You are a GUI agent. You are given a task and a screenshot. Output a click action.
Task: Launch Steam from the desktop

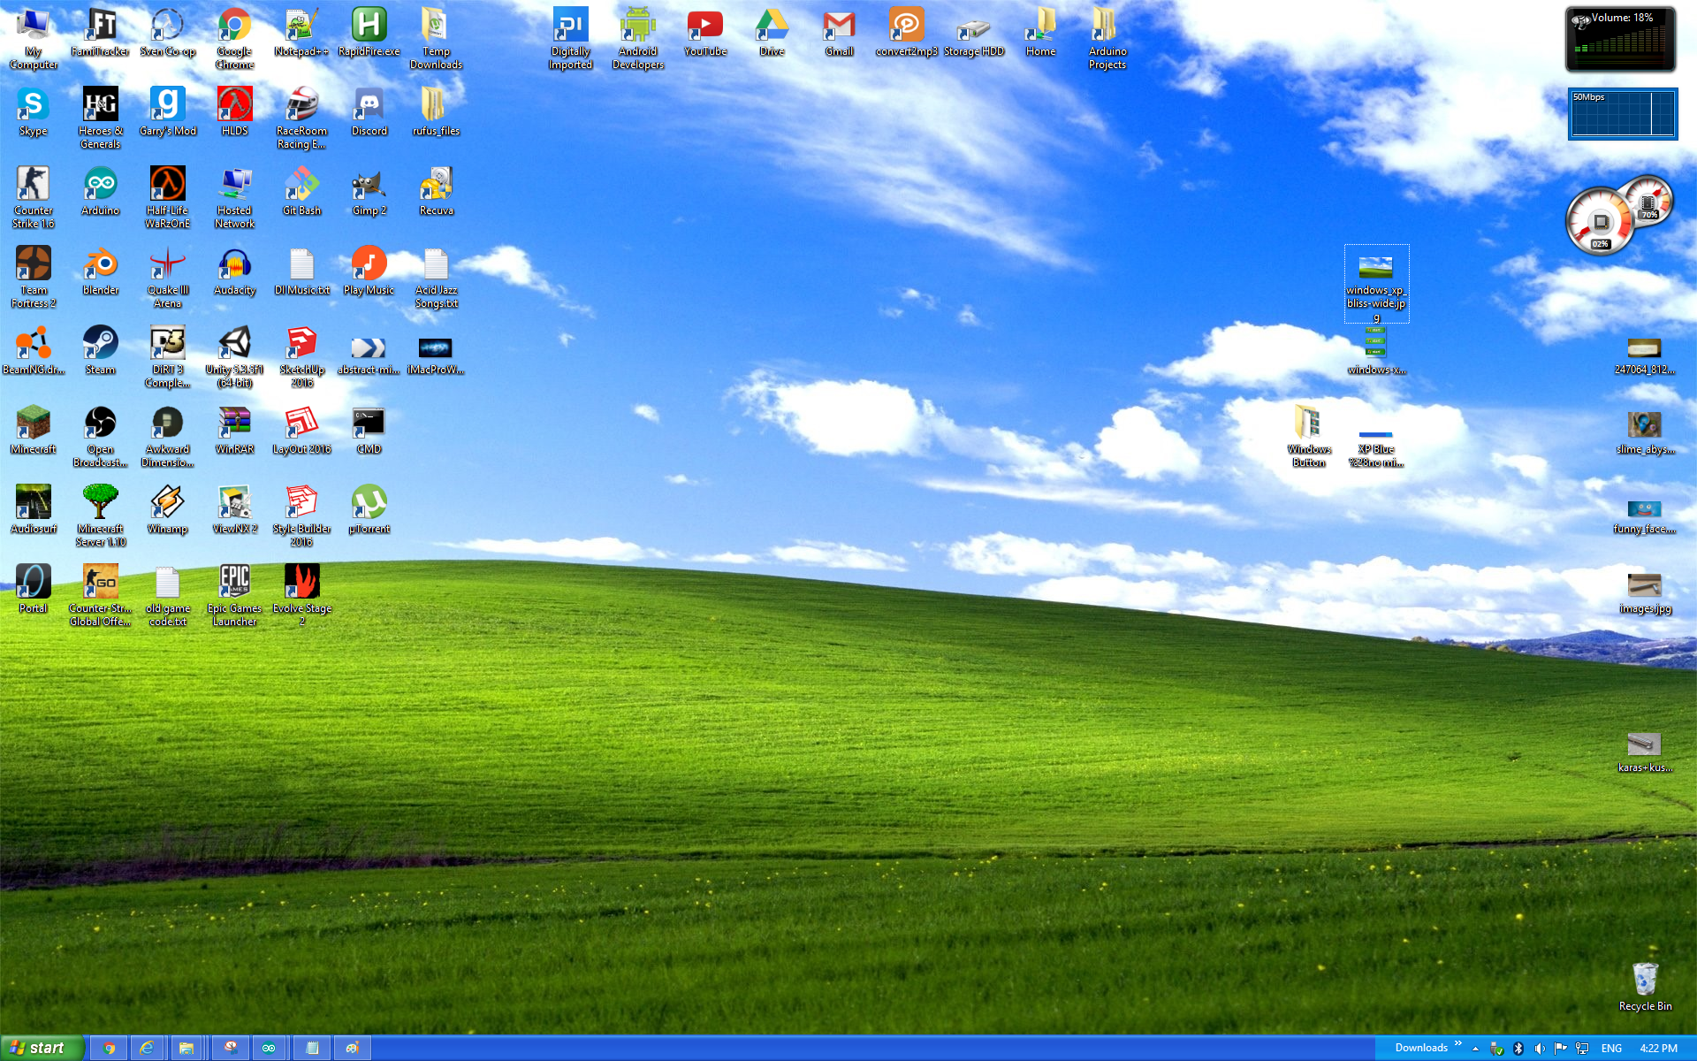point(100,344)
